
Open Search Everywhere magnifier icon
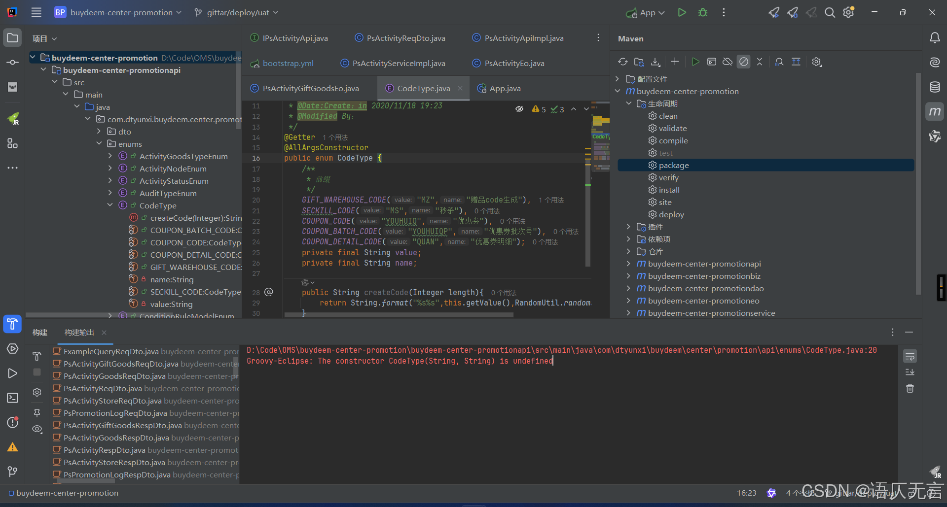point(830,12)
